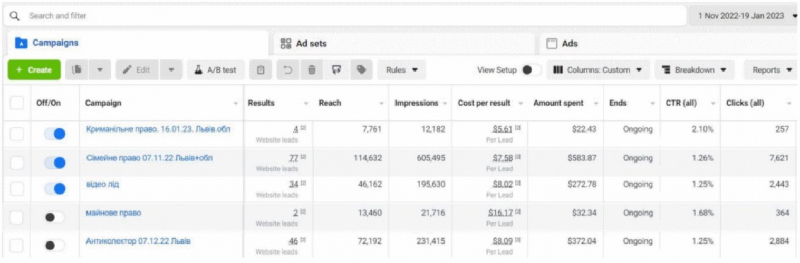
Task: Open the Rules dropdown menu
Action: click(401, 70)
